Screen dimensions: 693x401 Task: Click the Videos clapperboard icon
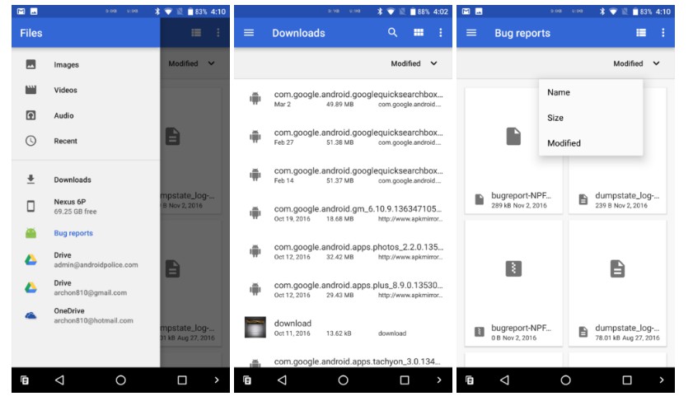(30, 90)
